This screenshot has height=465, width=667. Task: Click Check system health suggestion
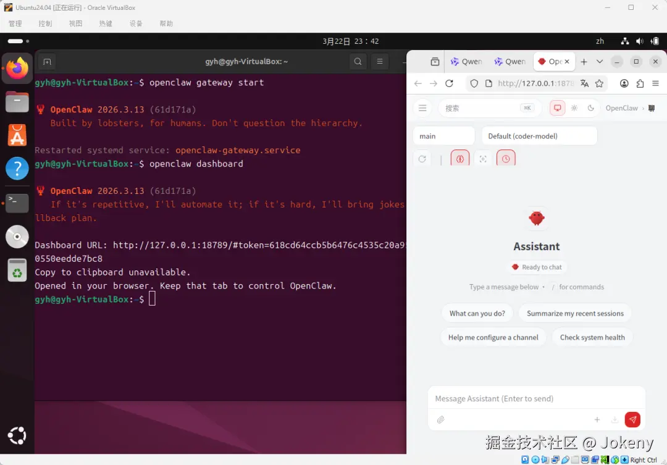pyautogui.click(x=592, y=337)
